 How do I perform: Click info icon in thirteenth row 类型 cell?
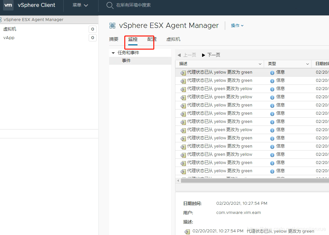point(272,171)
